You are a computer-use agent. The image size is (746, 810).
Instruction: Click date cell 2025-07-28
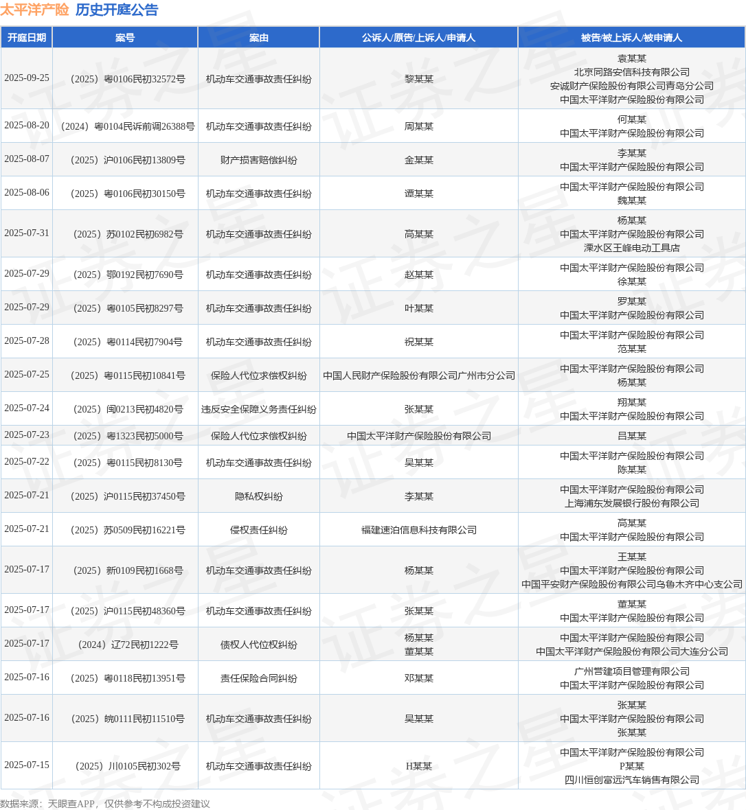pos(27,341)
